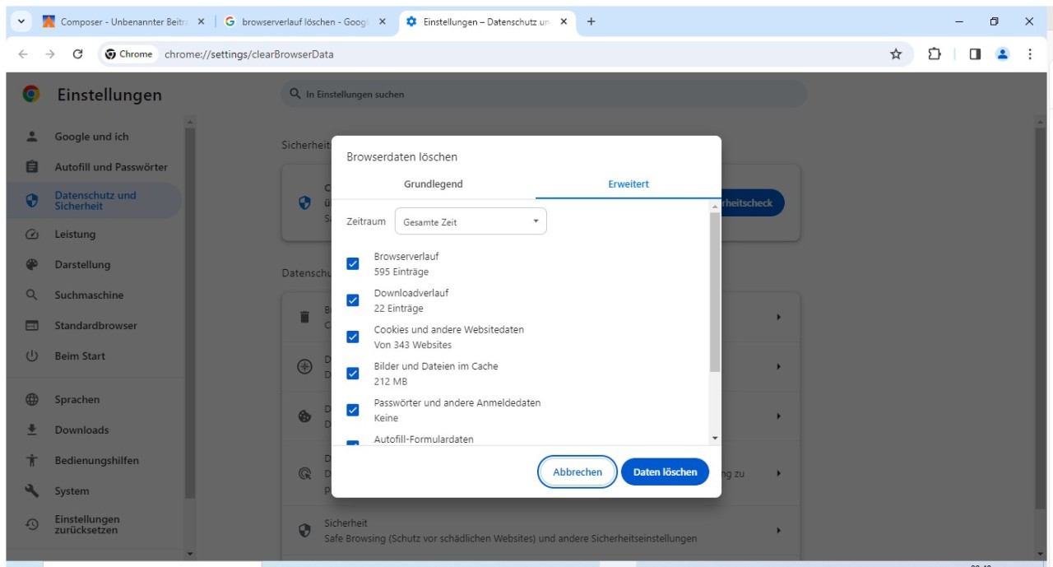Viewport: 1053px width, 567px height.
Task: Reload the page with refresh icon
Action: 77,54
